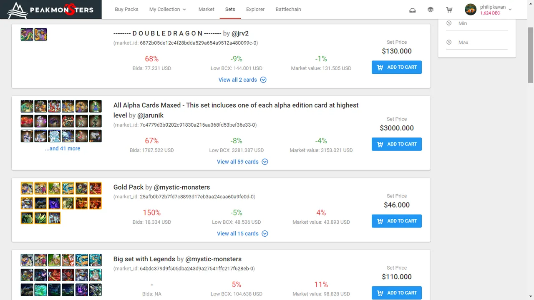Click the Gold Pack set title
The height and width of the screenshot is (300, 534).
[128, 187]
